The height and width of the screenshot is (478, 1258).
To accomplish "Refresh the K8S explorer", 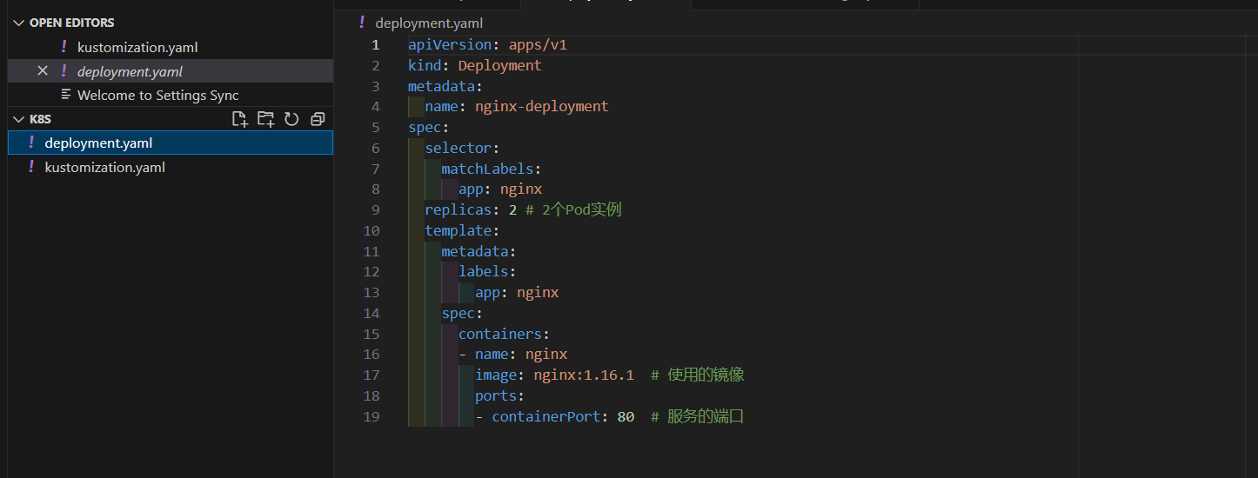I will coord(291,119).
